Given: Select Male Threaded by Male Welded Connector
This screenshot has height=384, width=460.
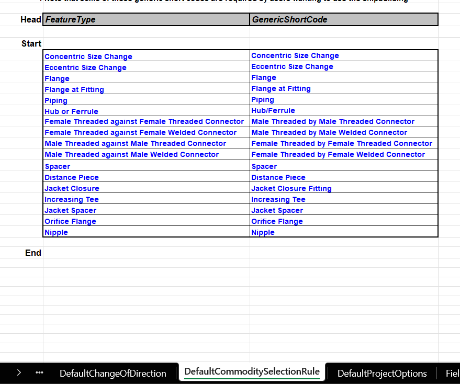Looking at the screenshot, I should click(344, 132).
